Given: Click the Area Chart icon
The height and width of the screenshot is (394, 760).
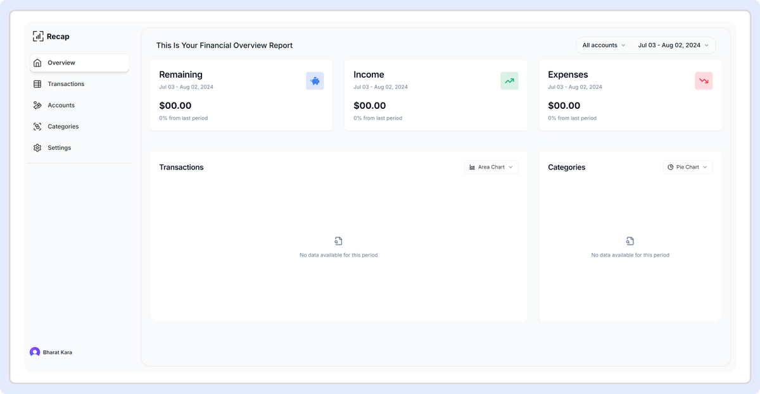Looking at the screenshot, I should 472,167.
